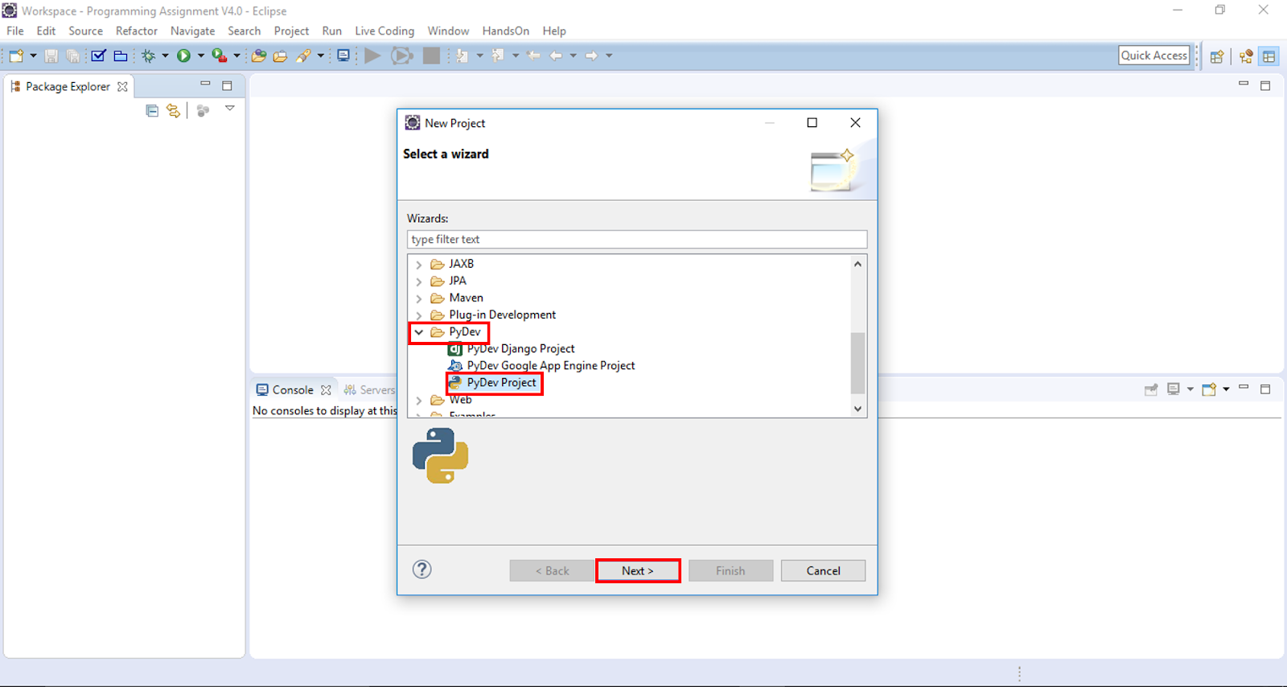
Task: Click the Cancel button
Action: (x=823, y=571)
